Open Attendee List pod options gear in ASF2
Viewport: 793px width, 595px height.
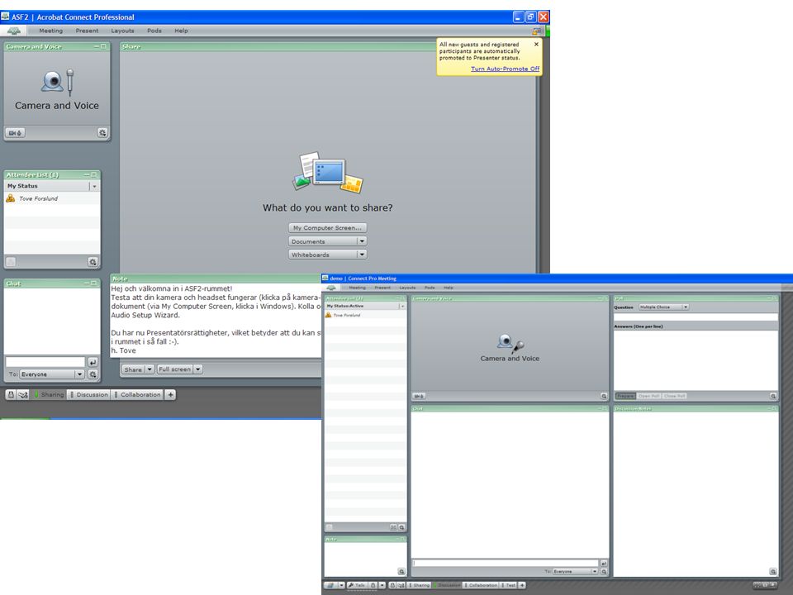click(93, 262)
